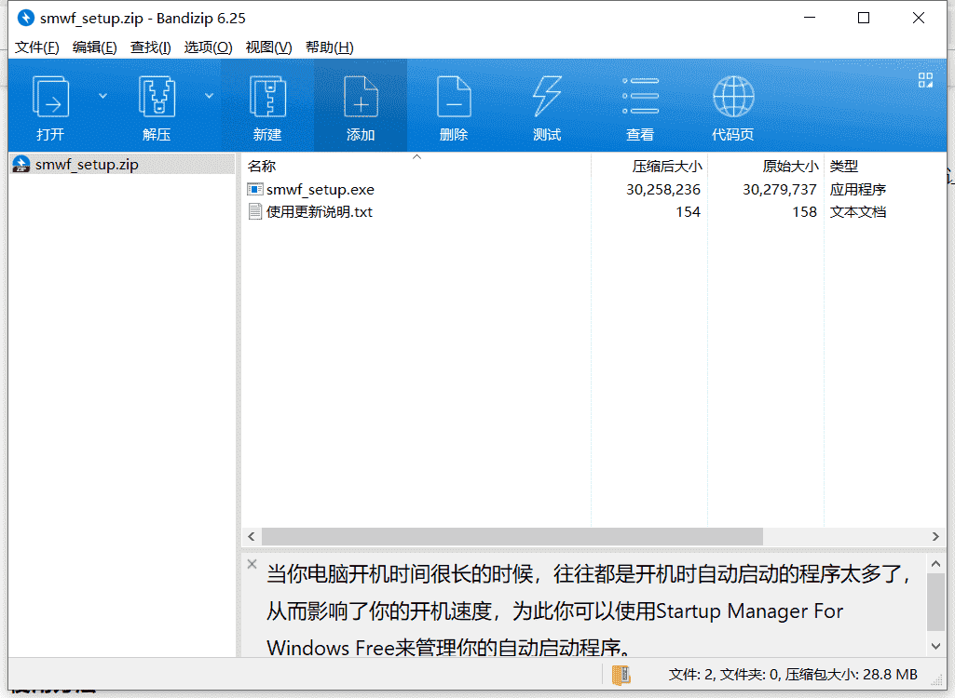Screen dimensions: 955x698
Task: Click the grid layout icon in the toolbar corner
Action: 925,80
